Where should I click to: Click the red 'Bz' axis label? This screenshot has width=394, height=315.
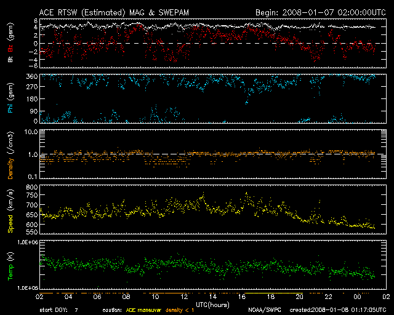pos(10,49)
